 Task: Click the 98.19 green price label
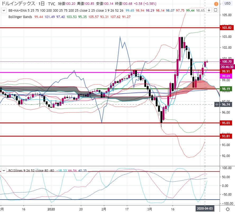tap(226, 89)
